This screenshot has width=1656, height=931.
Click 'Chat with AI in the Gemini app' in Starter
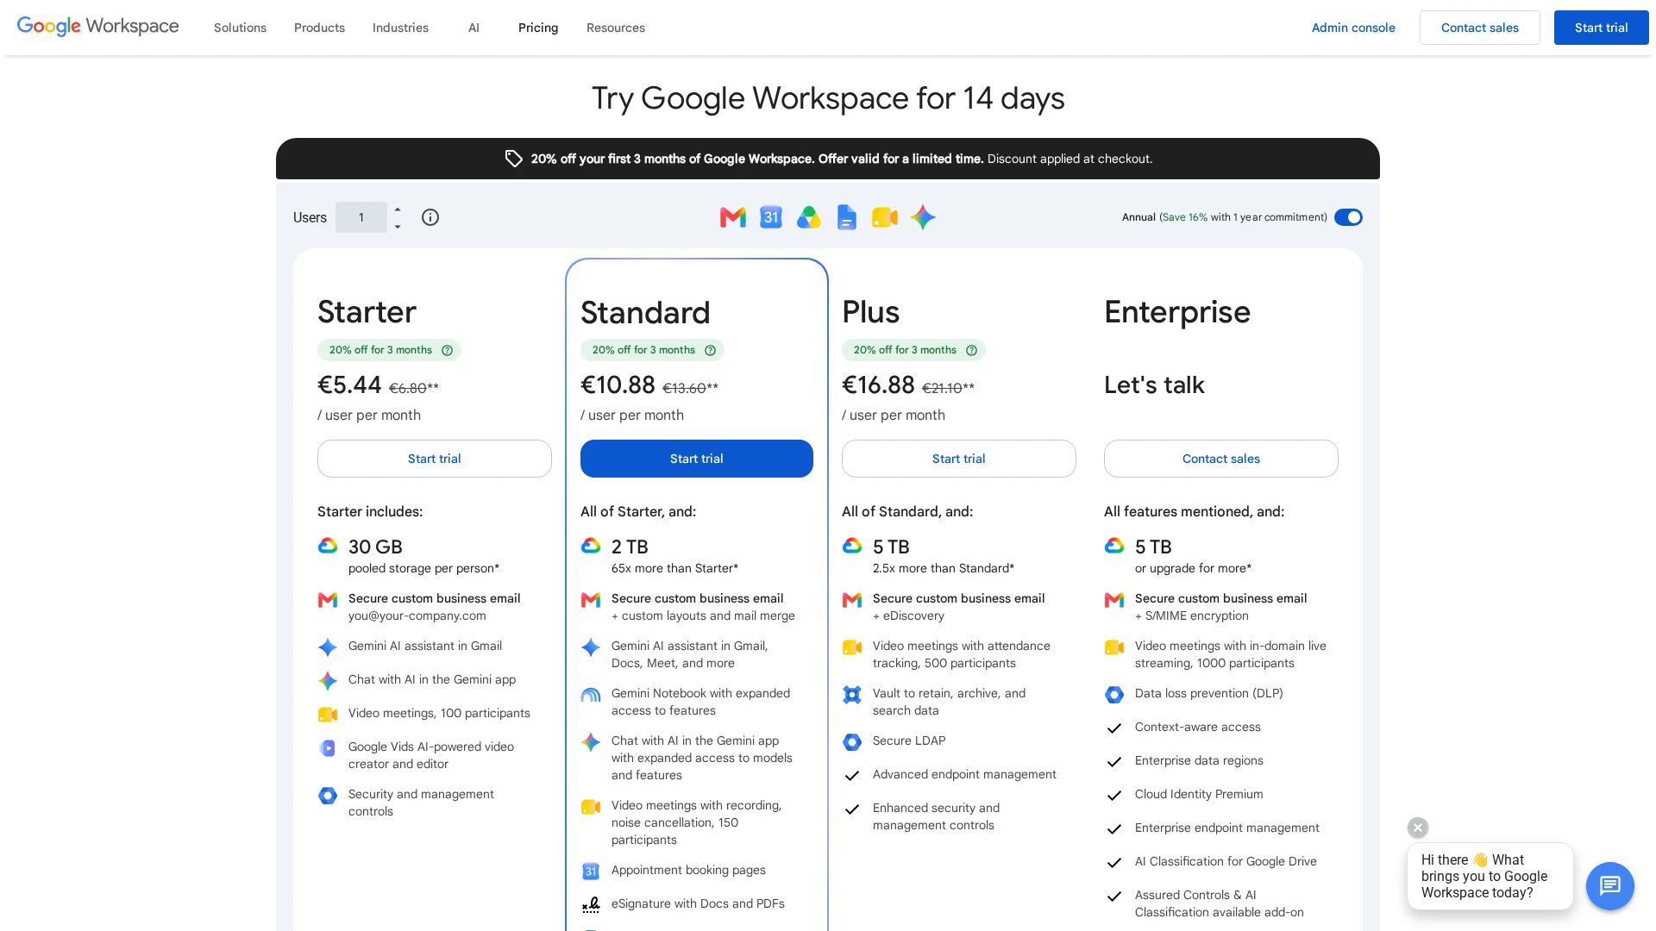(432, 679)
